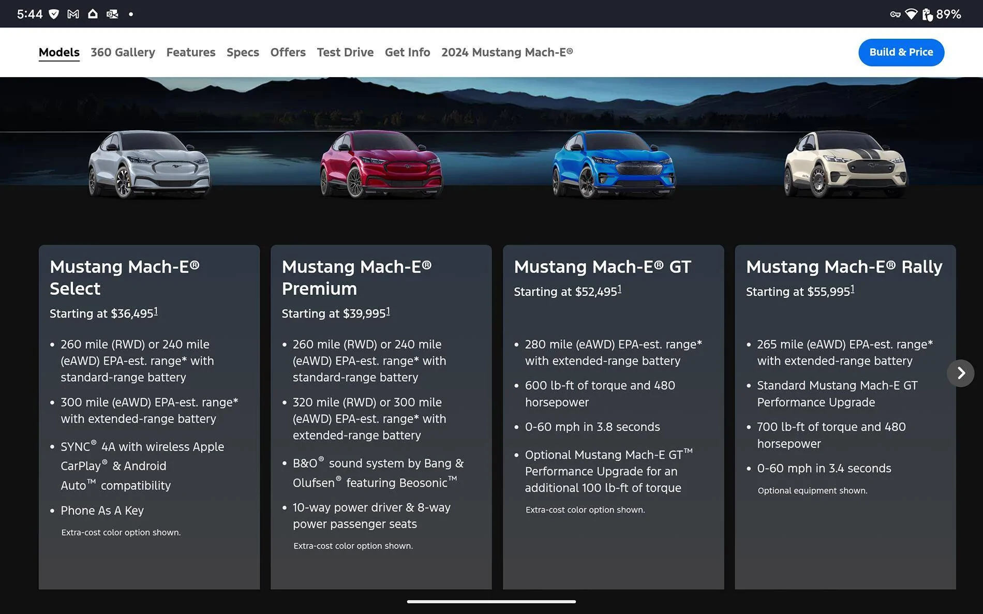Tap the shield security icon in the status bar
The image size is (983, 614).
point(54,14)
